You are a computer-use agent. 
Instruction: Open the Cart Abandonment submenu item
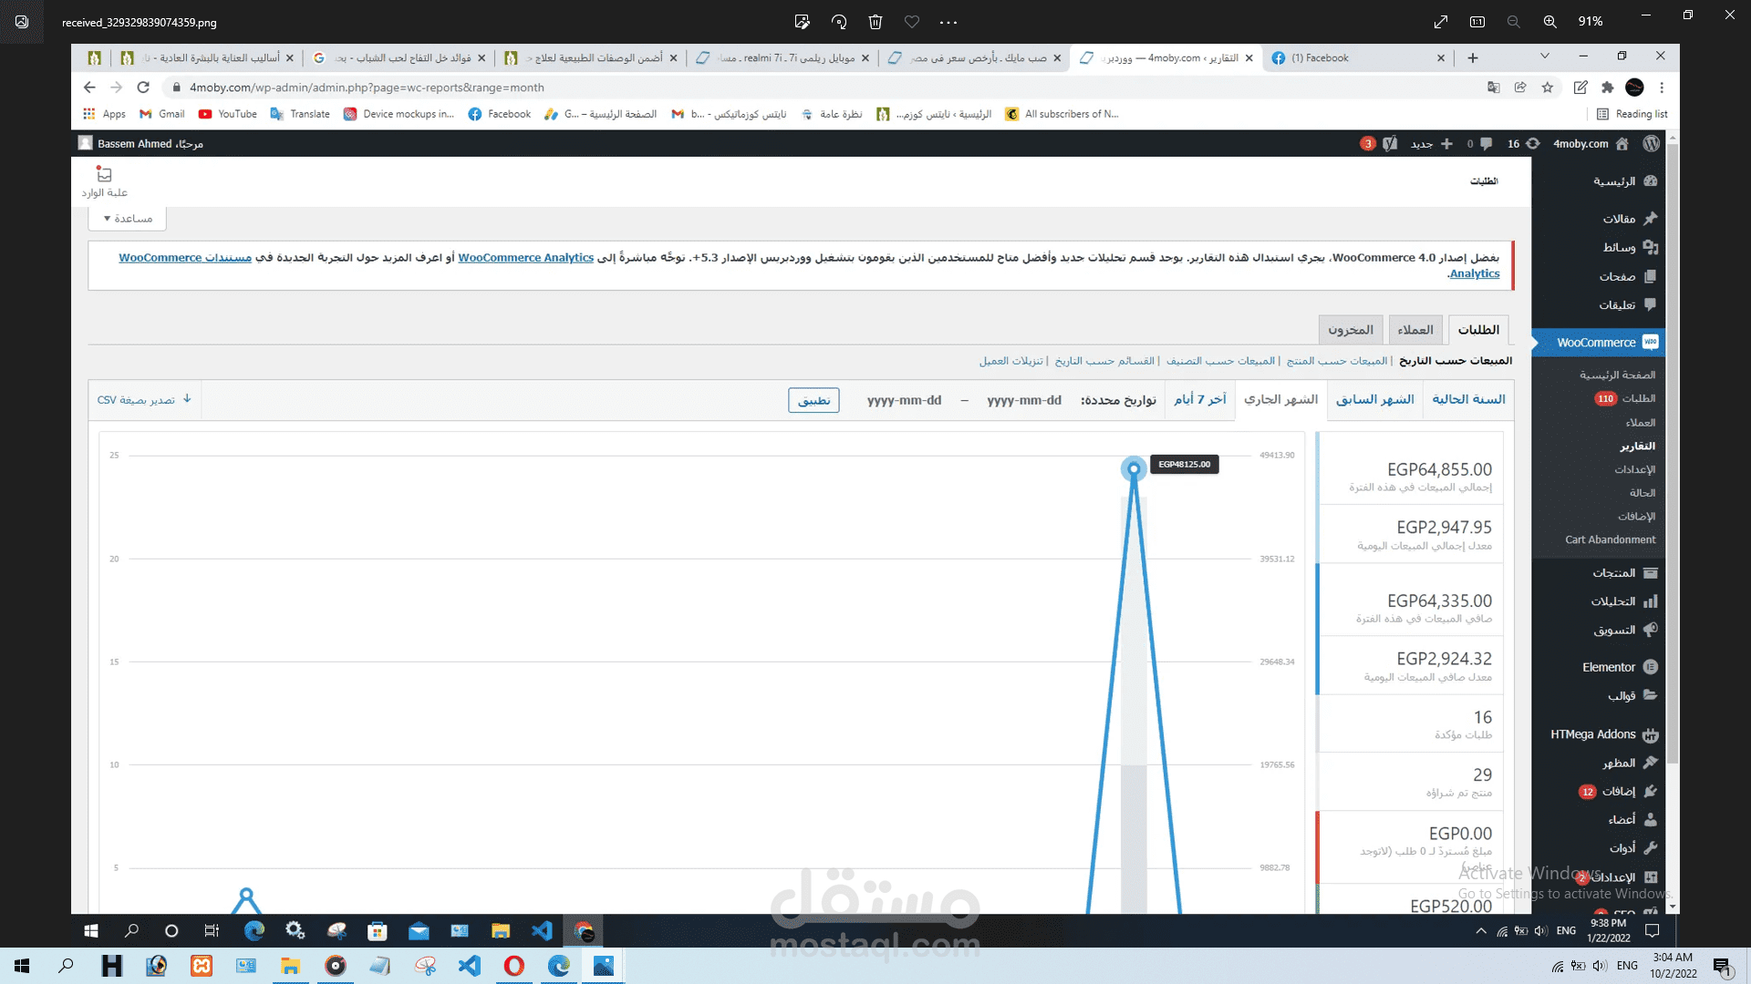(1610, 539)
